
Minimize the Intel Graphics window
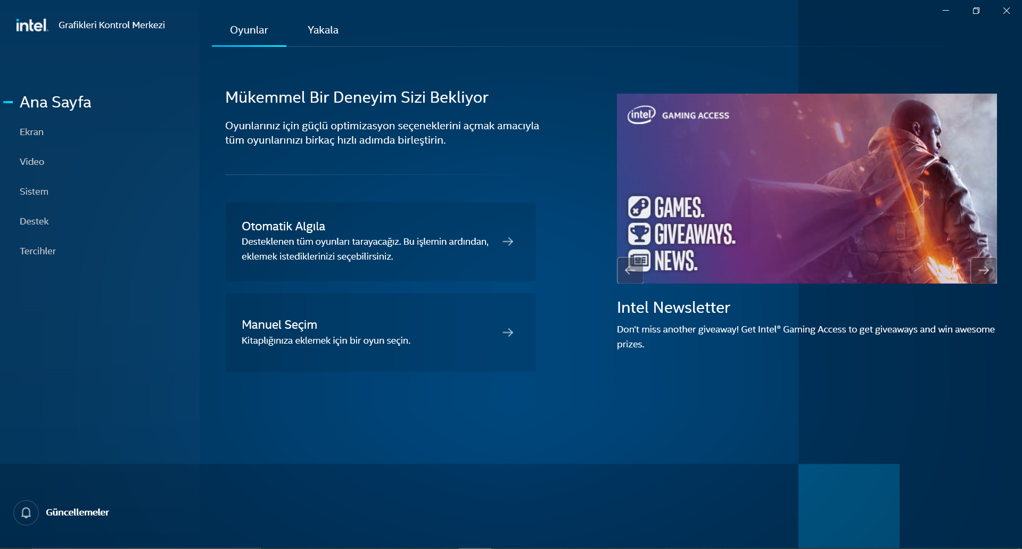tap(946, 11)
